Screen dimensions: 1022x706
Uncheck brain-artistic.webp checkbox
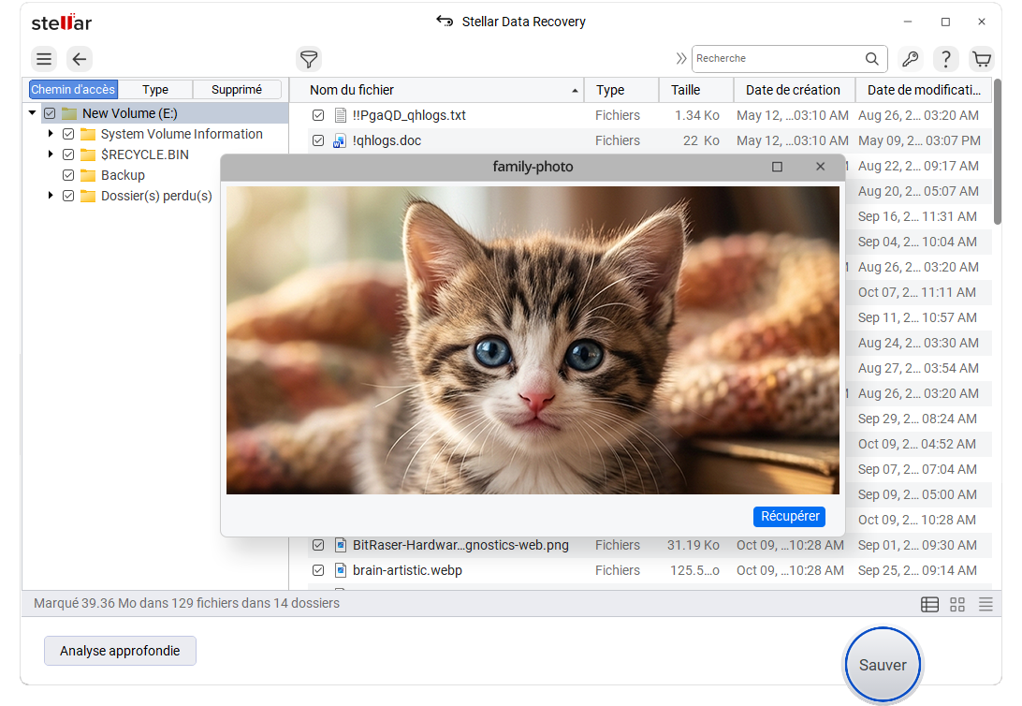coord(318,570)
